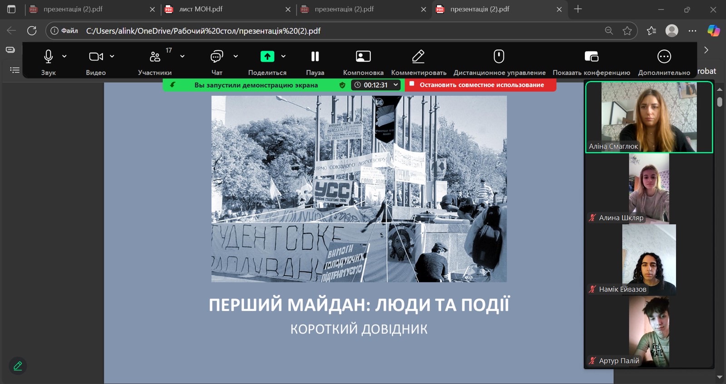
Task: Pause screen sharing with Пауза button
Action: coord(315,61)
